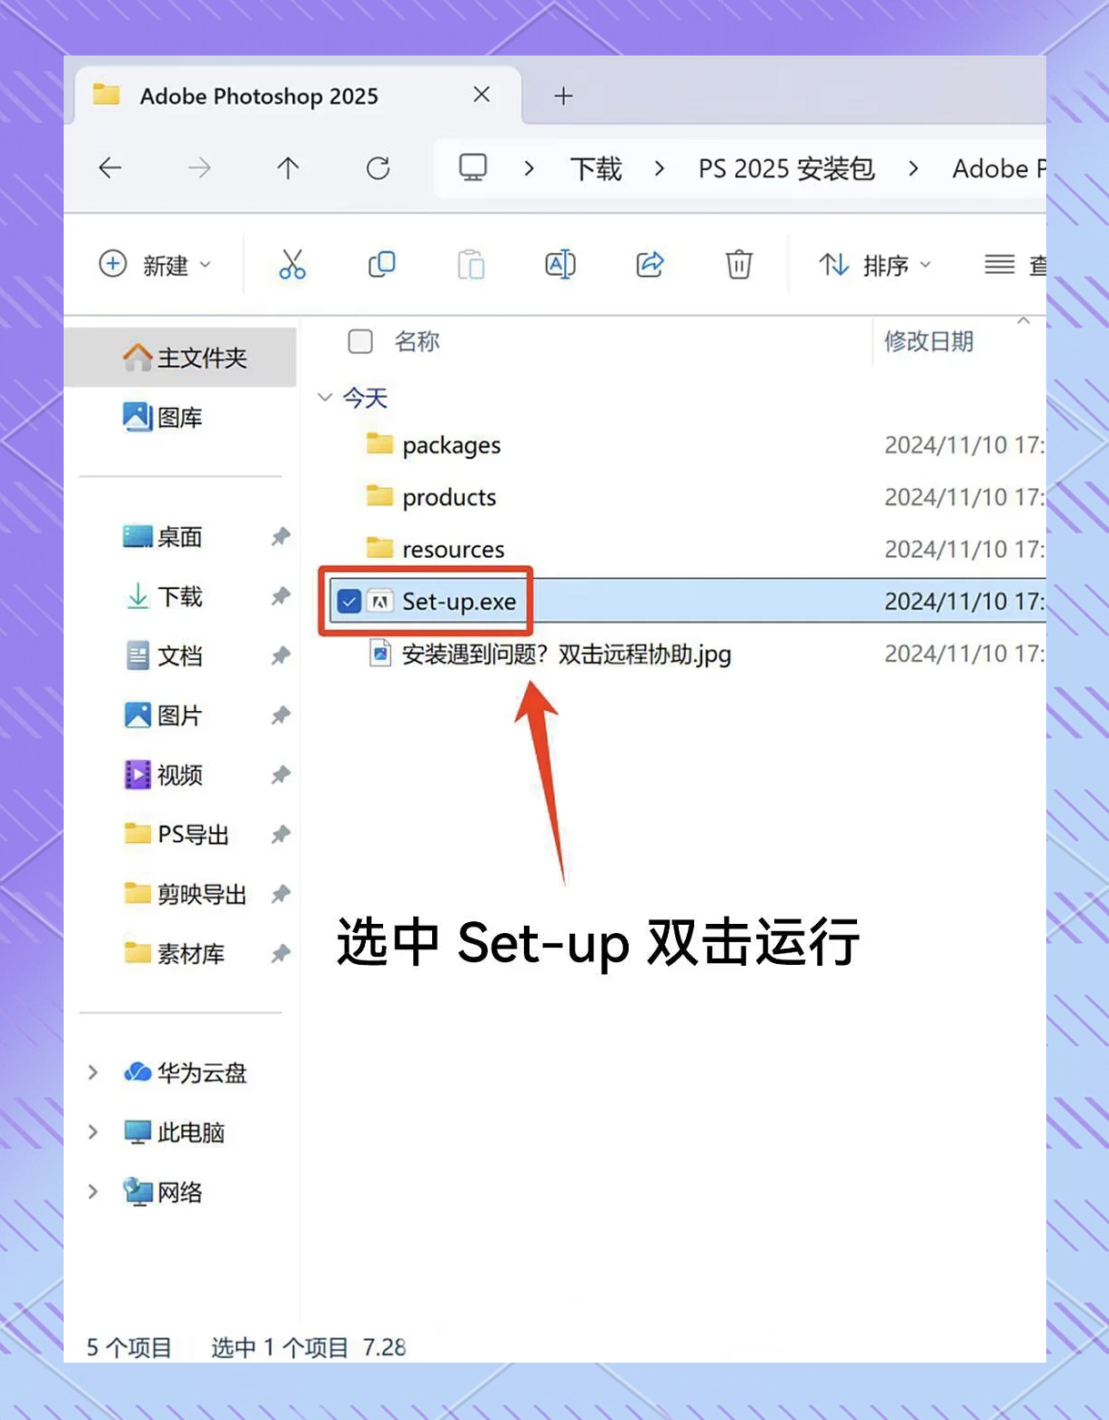The width and height of the screenshot is (1109, 1420).
Task: Open 素材库 folder in the sidebar
Action: point(174,954)
